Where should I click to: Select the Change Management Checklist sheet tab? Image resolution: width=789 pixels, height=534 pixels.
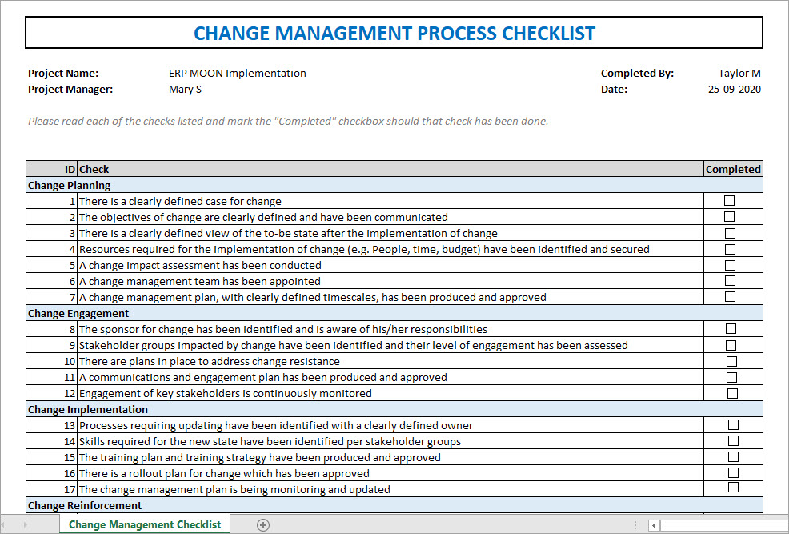tap(144, 524)
